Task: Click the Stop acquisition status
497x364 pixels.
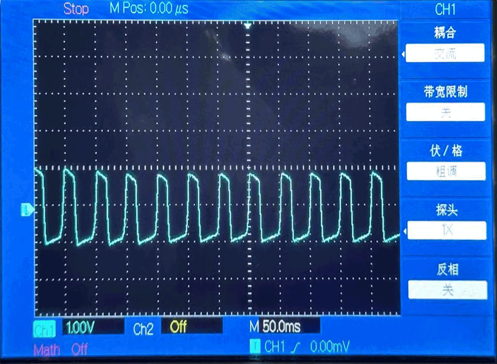Action: click(76, 9)
